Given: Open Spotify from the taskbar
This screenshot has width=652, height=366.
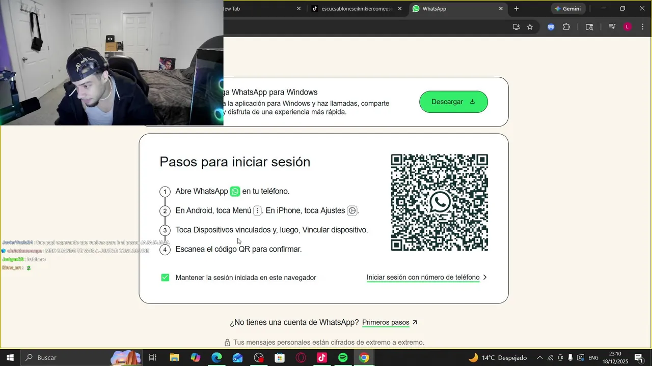Looking at the screenshot, I should coord(343,358).
